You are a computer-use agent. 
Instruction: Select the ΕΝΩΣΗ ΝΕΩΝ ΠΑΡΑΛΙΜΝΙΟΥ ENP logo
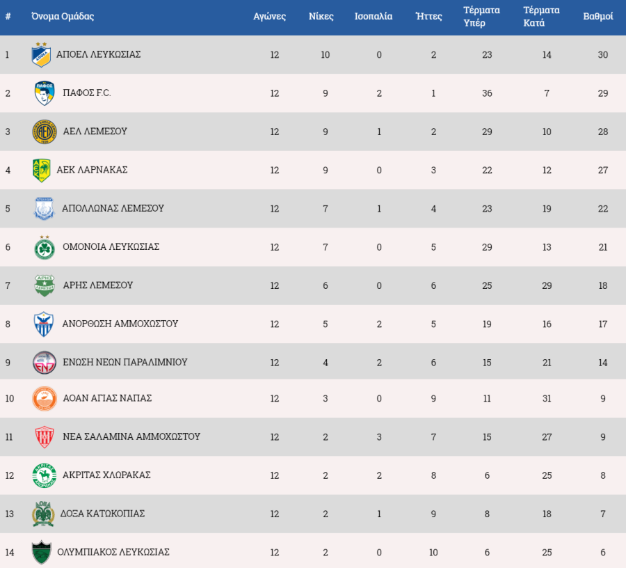[45, 362]
